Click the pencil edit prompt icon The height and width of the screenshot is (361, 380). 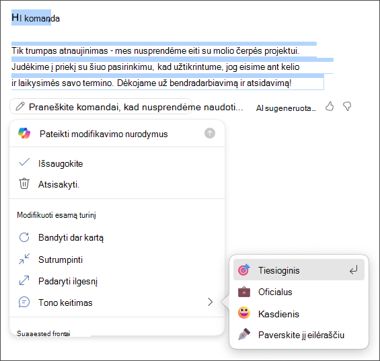[20, 106]
